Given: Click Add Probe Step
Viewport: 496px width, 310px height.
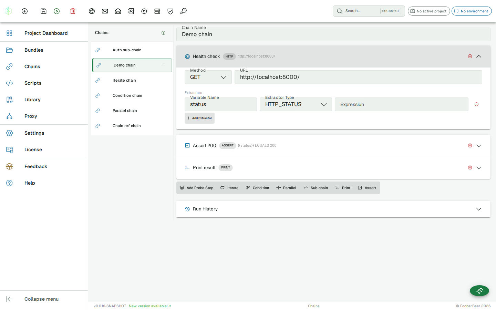Looking at the screenshot, I should (x=197, y=188).
